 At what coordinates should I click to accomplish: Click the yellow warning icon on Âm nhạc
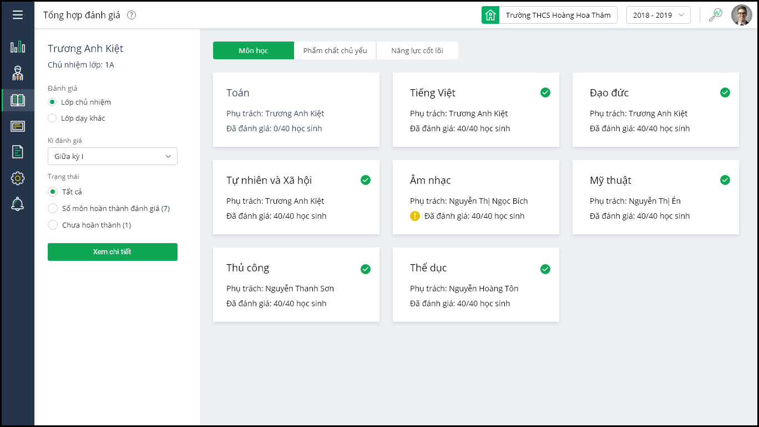pos(415,216)
